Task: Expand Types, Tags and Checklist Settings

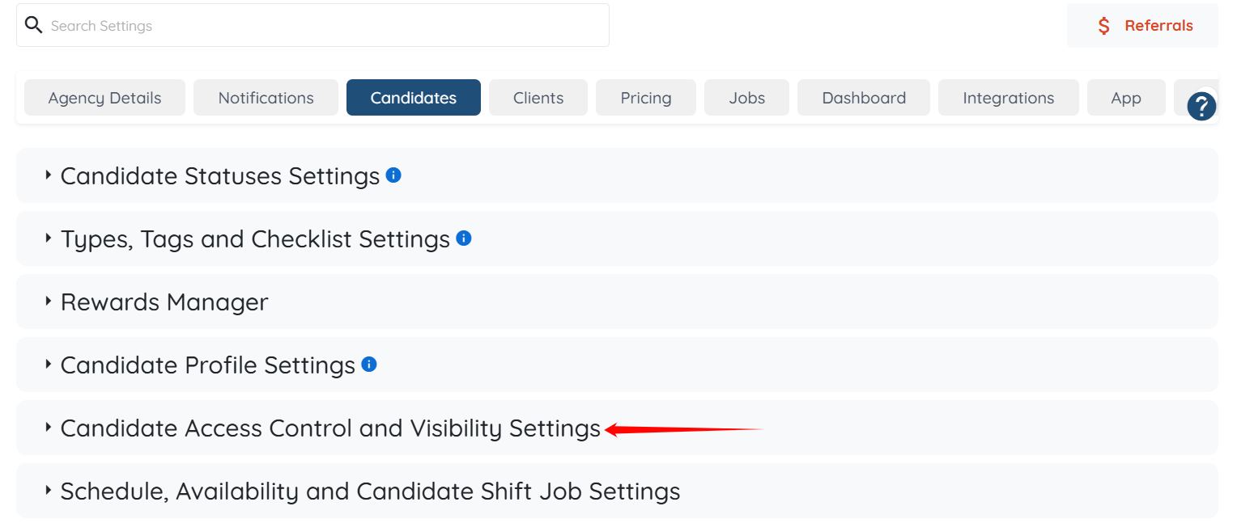Action: pos(255,238)
